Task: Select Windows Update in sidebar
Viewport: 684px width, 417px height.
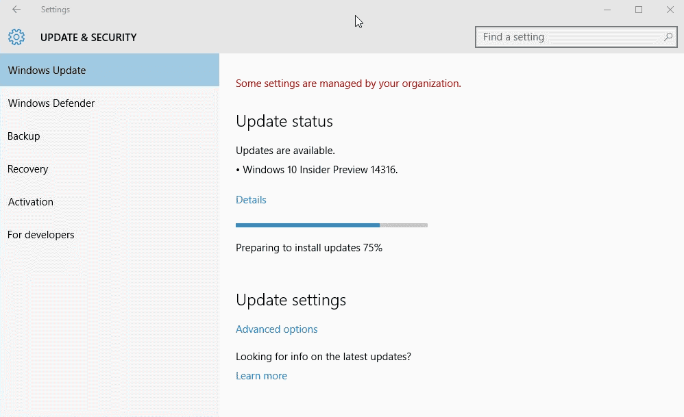Action: pos(110,70)
